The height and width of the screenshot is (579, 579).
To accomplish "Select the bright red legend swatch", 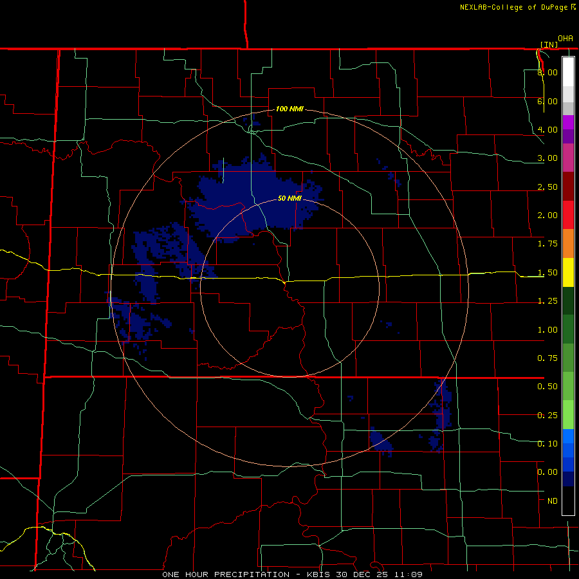I will point(568,215).
